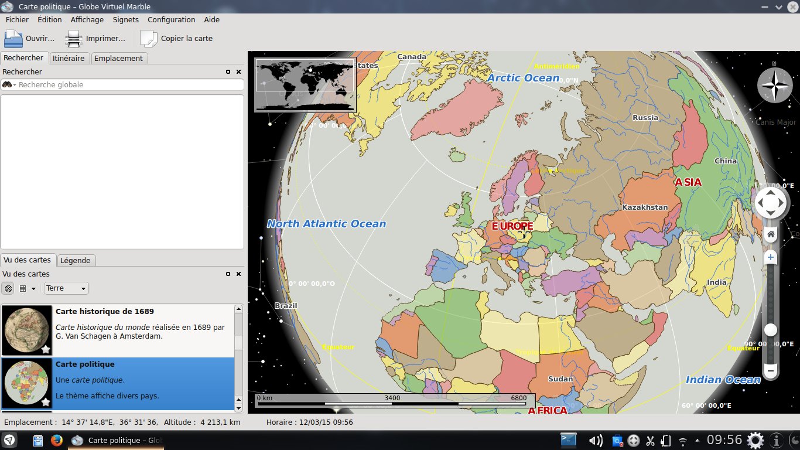Float the Vu des cartes panel
Viewport: 800px width, 450px height.
click(x=228, y=274)
